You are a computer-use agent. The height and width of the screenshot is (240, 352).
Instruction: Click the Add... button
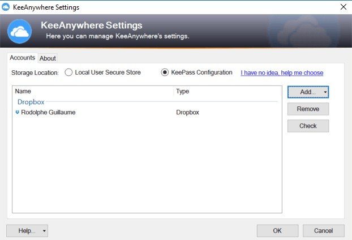(308, 92)
